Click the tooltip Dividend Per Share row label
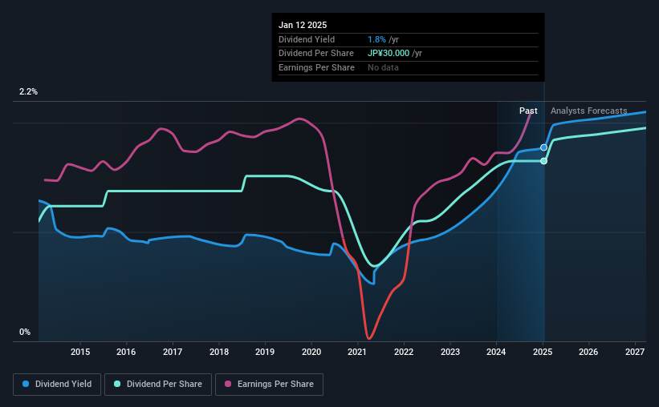This screenshot has width=659, height=407. point(316,54)
